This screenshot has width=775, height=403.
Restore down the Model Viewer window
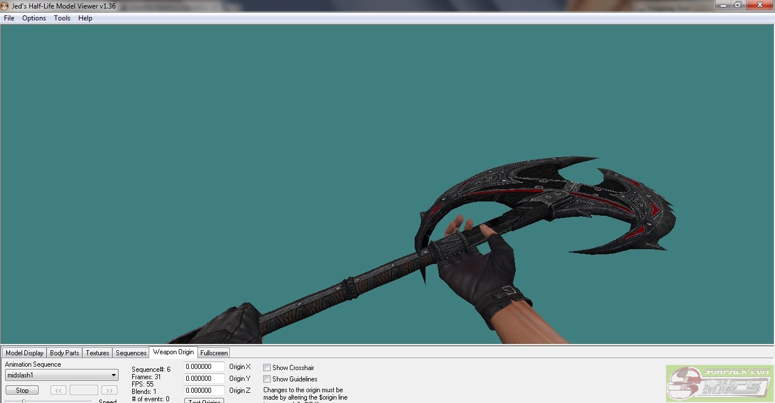[x=738, y=5]
